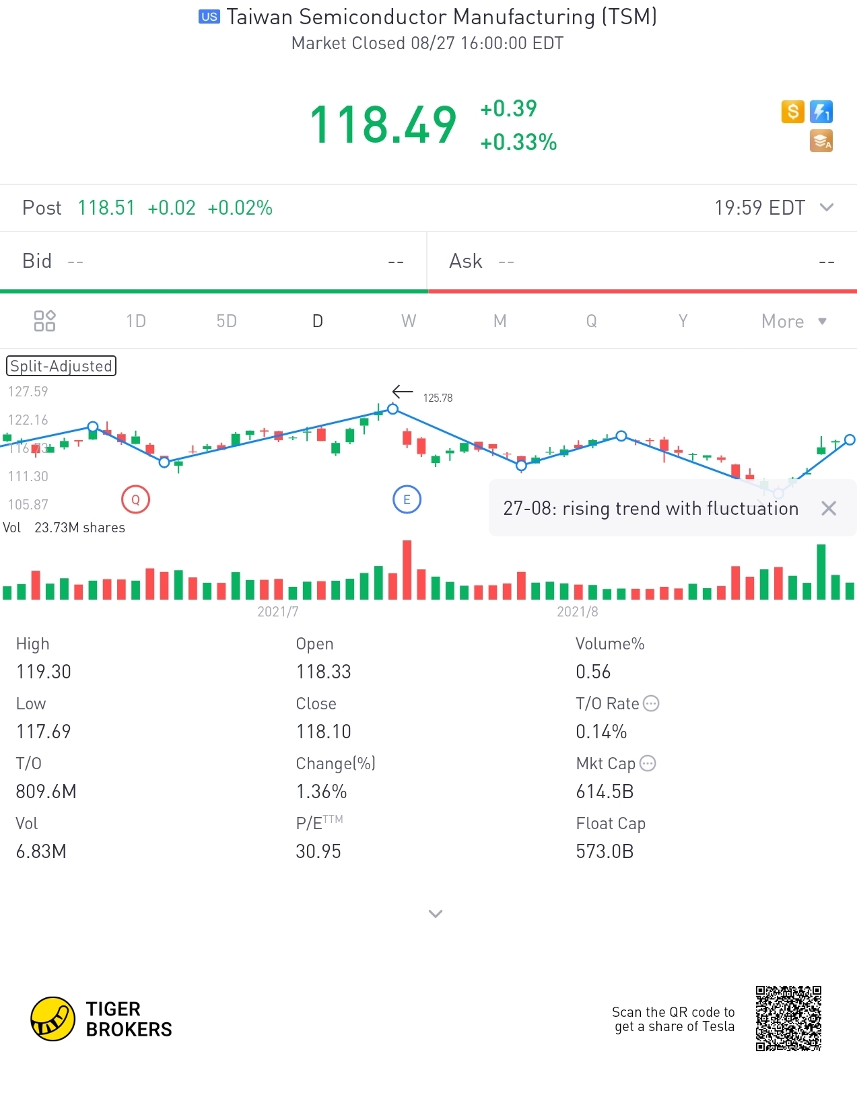857x1101 pixels.
Task: Select the Q quarterly chart tab
Action: [591, 321]
